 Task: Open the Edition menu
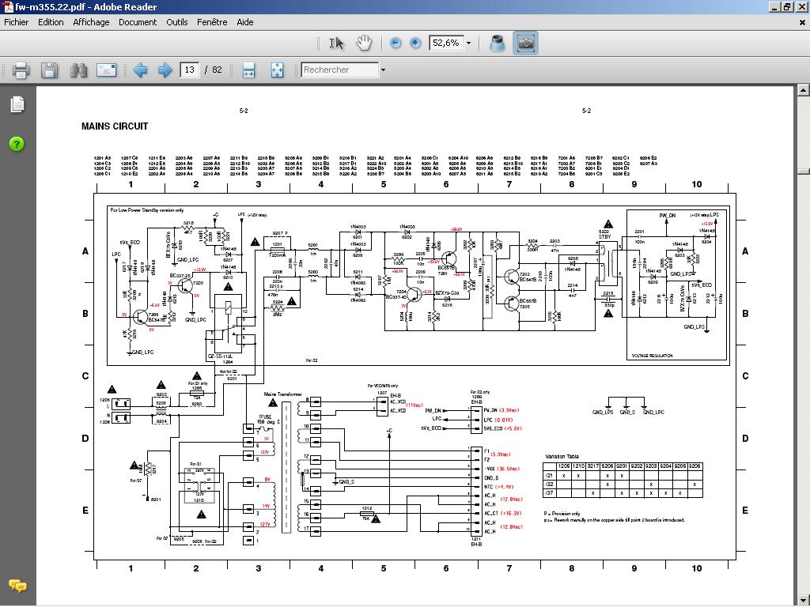click(51, 22)
